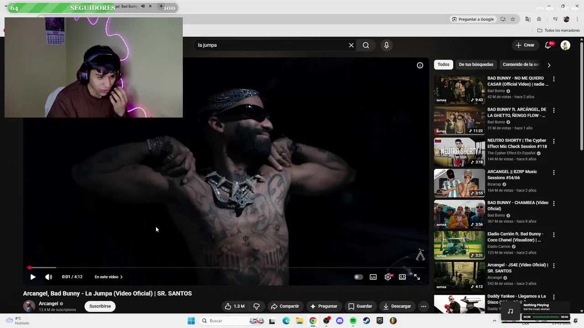Clear the YouTube search box
Screen dimensions: 584x328
point(351,45)
